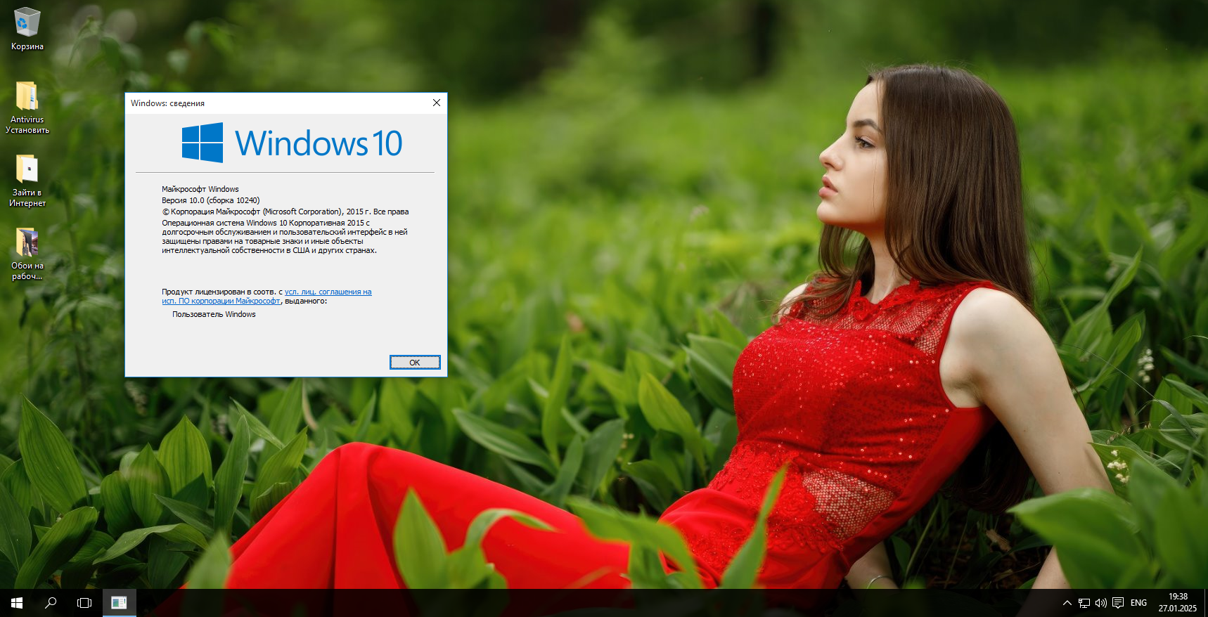Select the Зайти в Интернет desktop icon
The width and height of the screenshot is (1208, 617).
coord(27,181)
